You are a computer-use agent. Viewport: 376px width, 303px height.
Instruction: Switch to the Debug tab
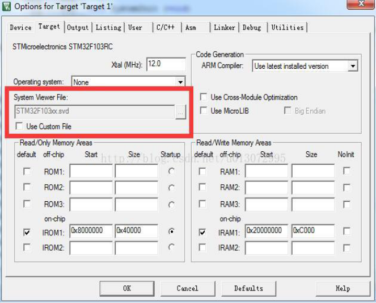252,27
